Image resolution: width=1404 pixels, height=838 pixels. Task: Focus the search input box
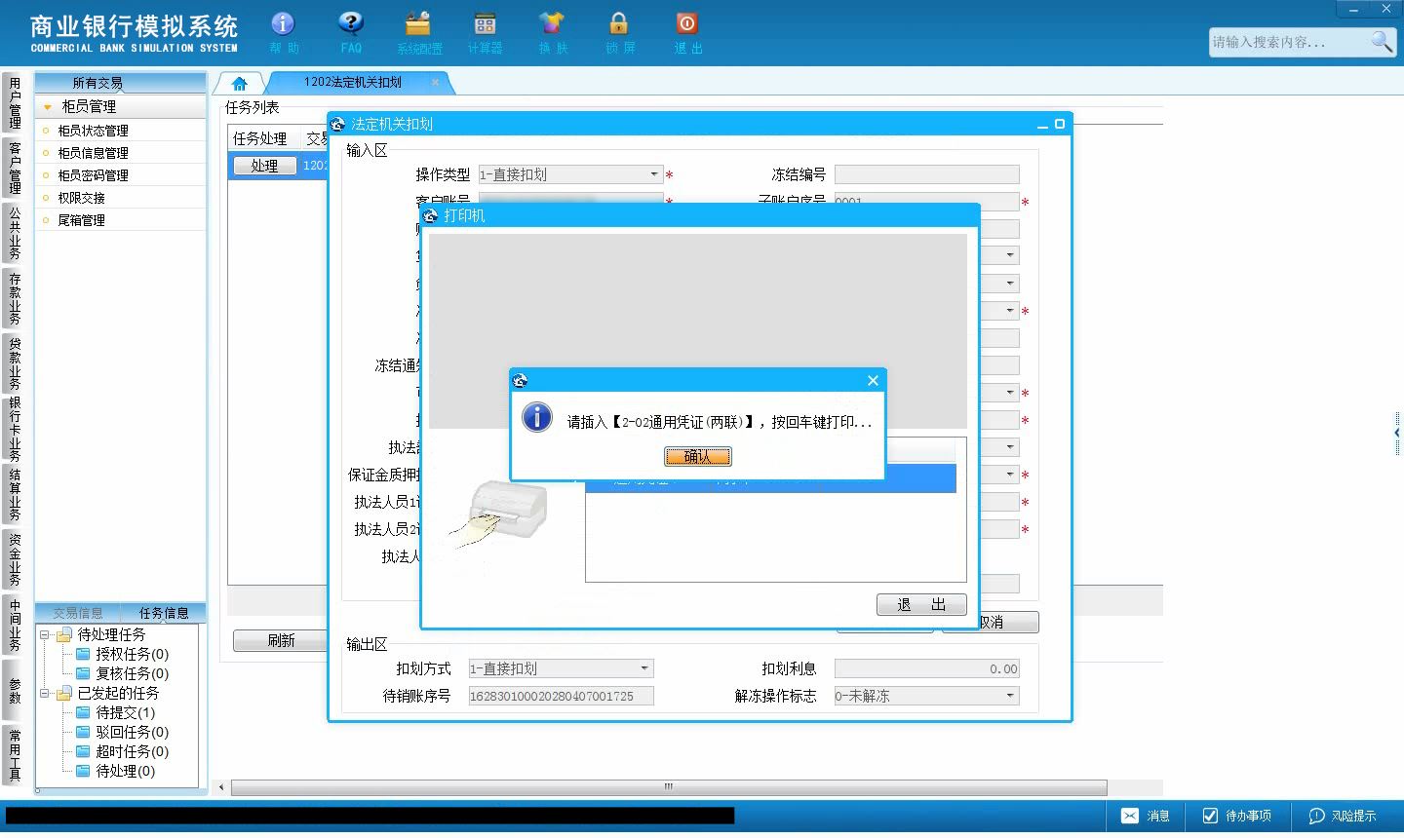1289,42
